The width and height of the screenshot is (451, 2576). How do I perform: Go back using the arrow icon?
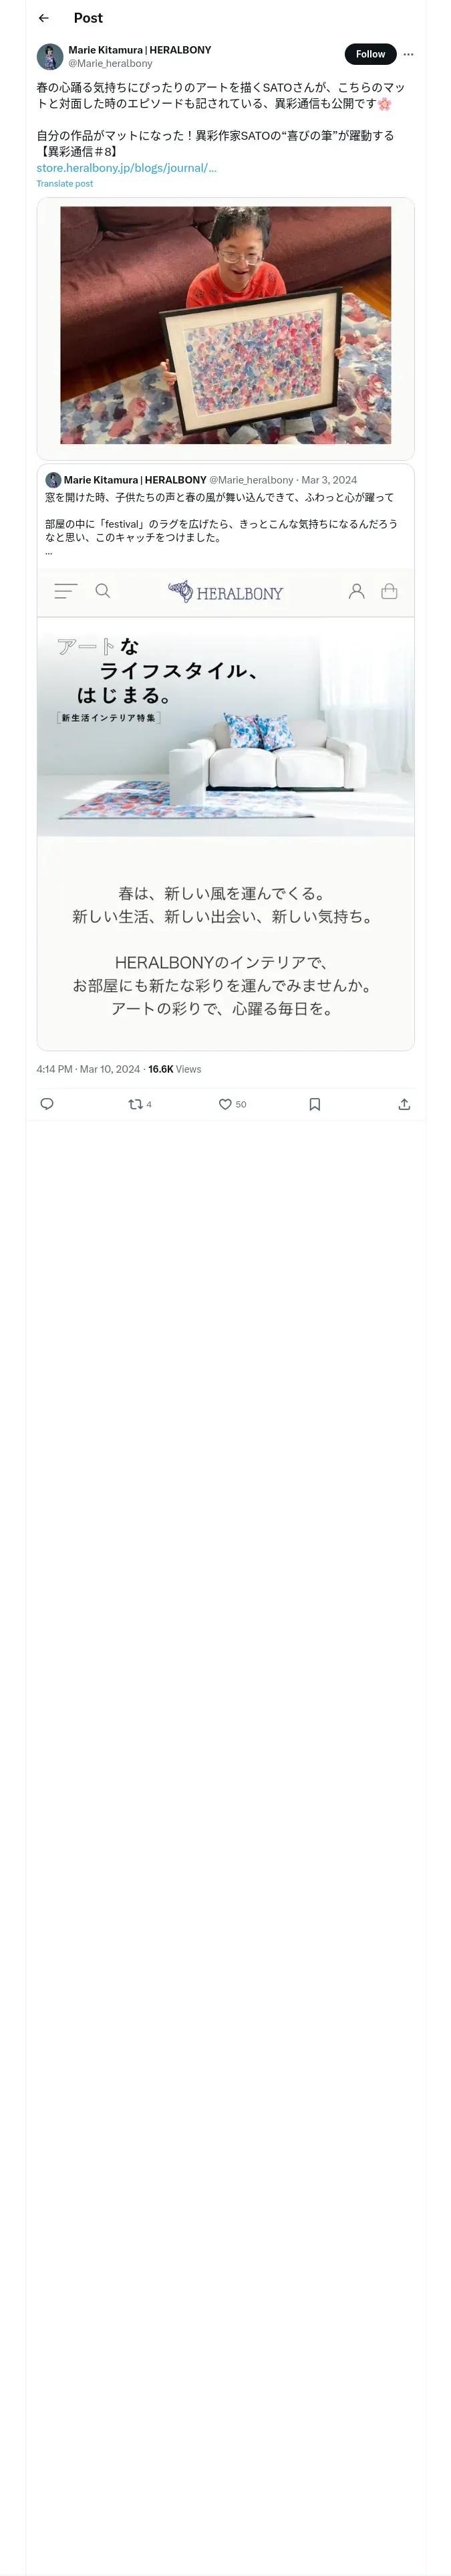[44, 18]
